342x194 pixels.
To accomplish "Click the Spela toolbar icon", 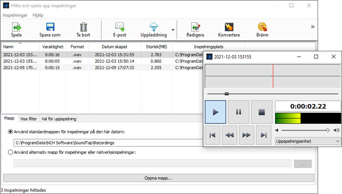I will click(x=16, y=27).
